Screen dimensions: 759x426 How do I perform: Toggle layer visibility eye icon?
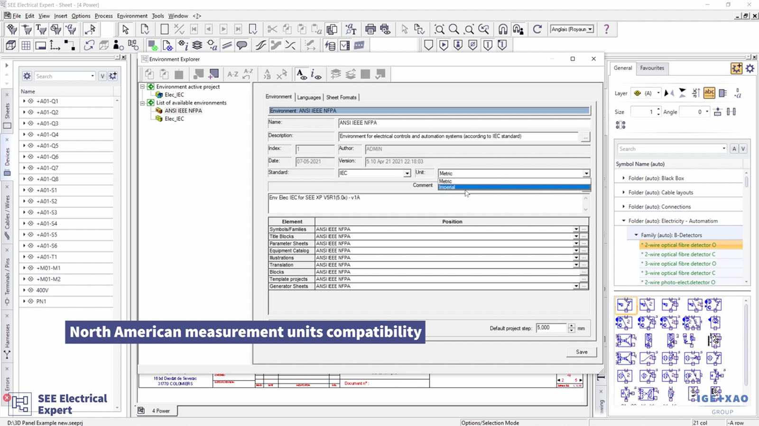pyautogui.click(x=637, y=93)
